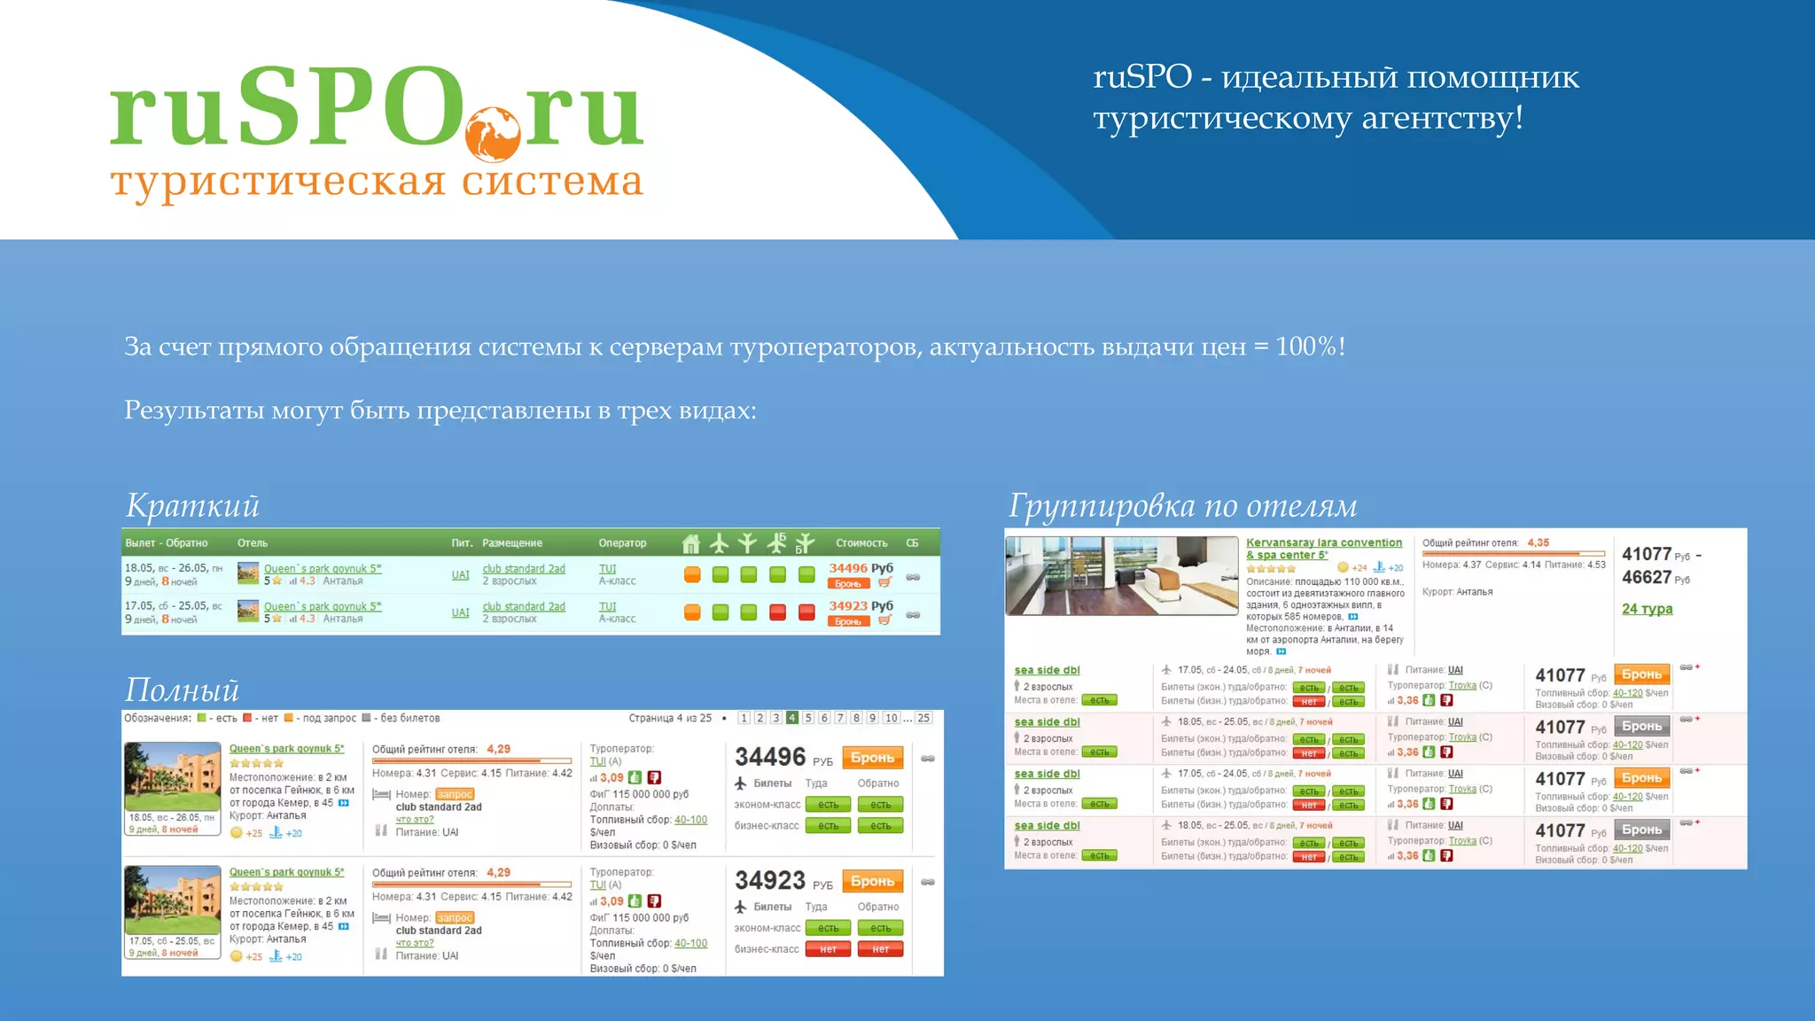Expand the "24 тура" tour list
Screen dimensions: 1815x1021
click(x=1647, y=609)
